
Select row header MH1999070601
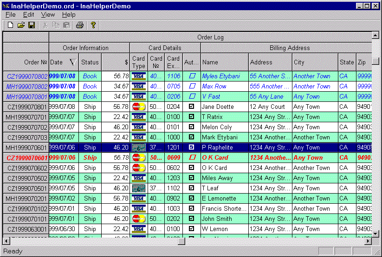26,148
